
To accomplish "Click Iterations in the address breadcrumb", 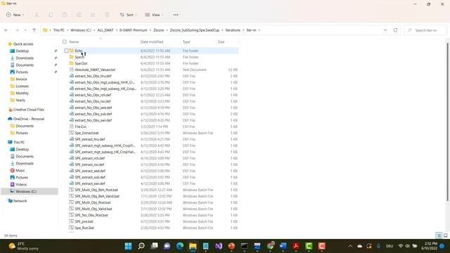I will pos(233,30).
